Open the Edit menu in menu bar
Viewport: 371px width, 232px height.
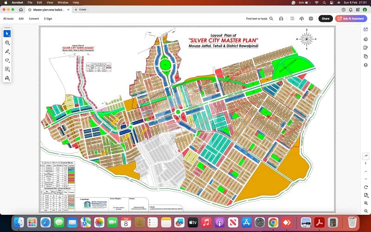(x=39, y=3)
